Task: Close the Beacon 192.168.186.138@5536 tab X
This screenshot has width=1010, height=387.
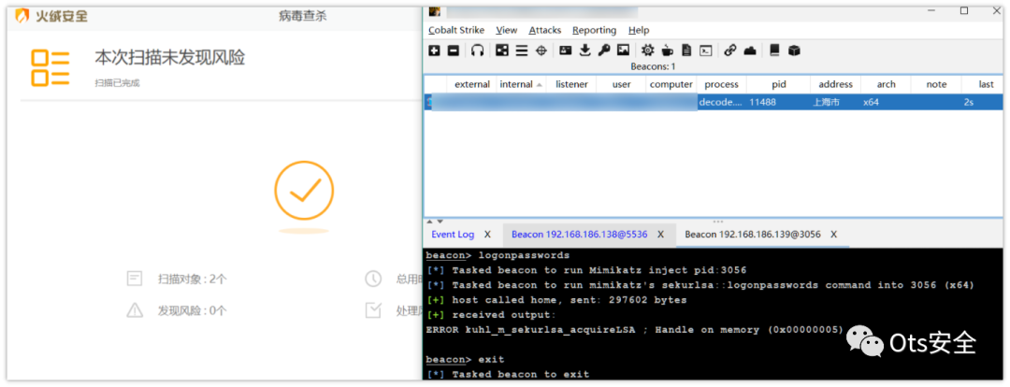Action: pos(660,235)
